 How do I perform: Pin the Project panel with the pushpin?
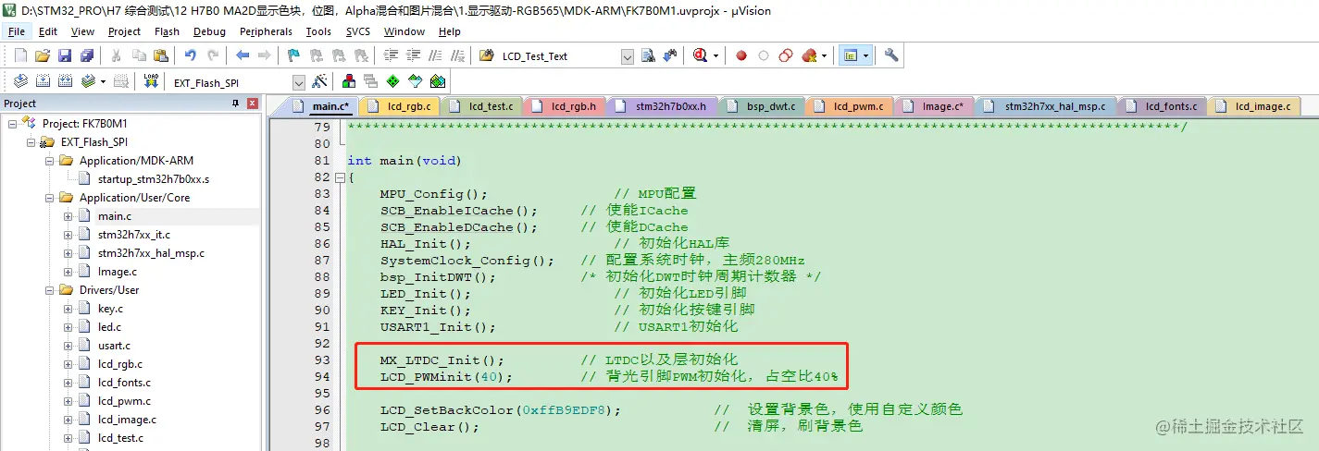point(235,104)
